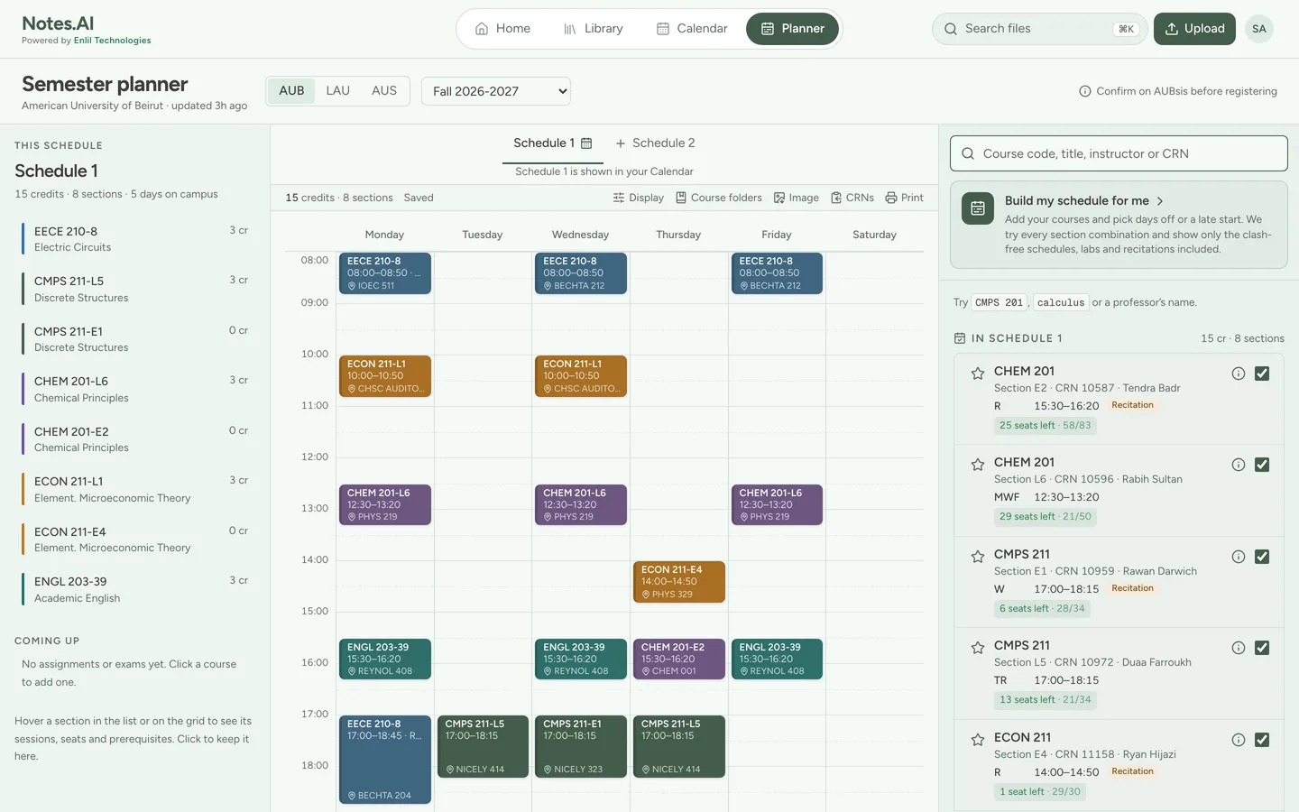Switch university toggle to LAU
1299x812 pixels.
coord(338,90)
